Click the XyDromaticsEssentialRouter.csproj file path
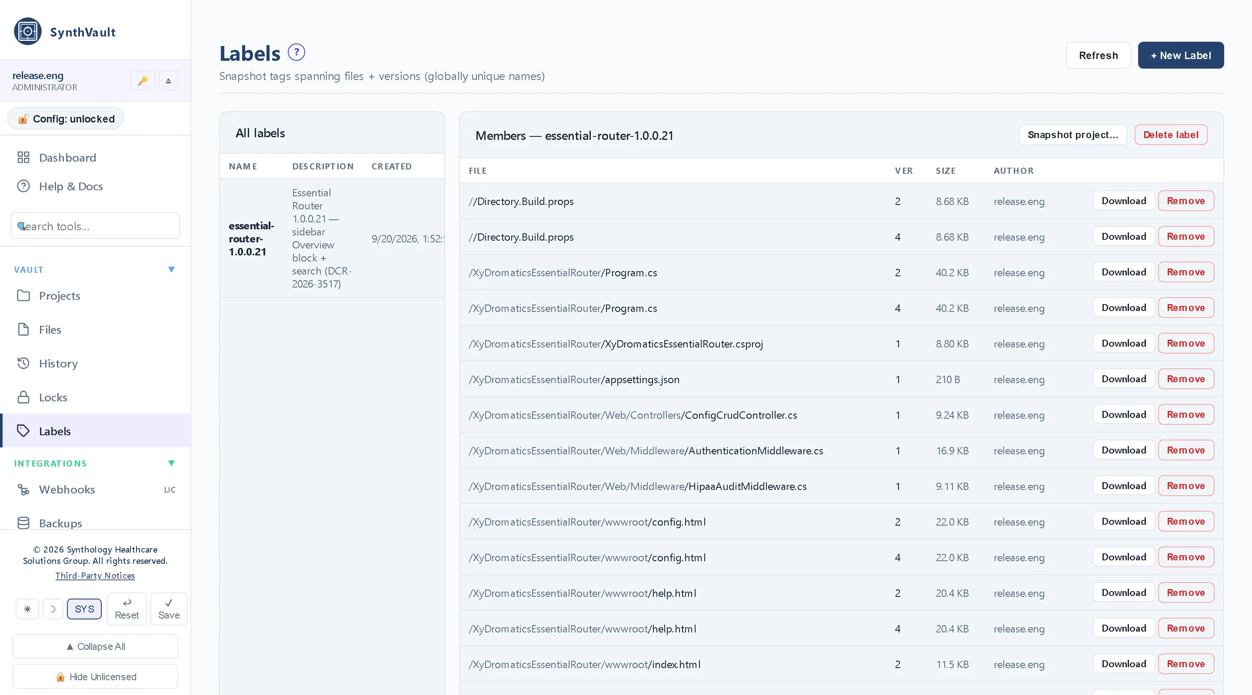The width and height of the screenshot is (1252, 695). coord(616,344)
